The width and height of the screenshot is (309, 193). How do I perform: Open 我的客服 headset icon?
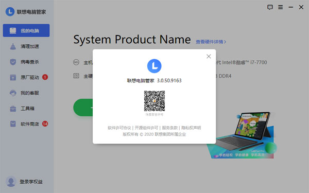tap(13, 93)
